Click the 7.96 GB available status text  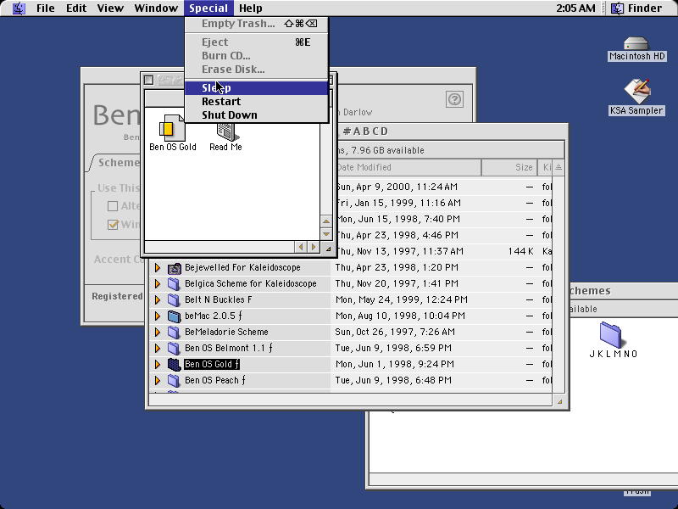[387, 151]
